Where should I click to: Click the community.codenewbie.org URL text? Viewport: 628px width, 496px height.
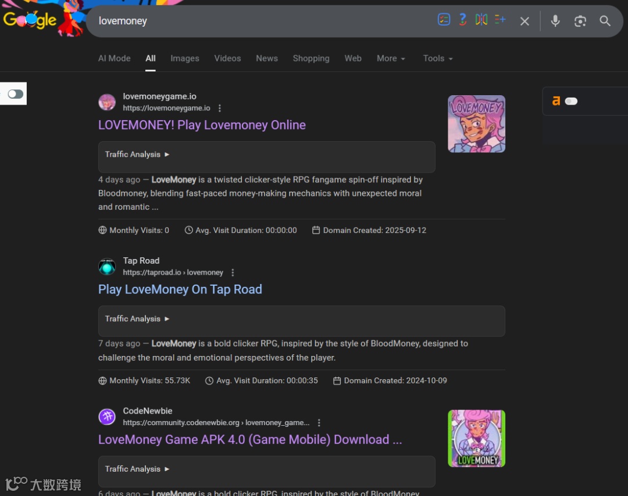click(x=216, y=422)
